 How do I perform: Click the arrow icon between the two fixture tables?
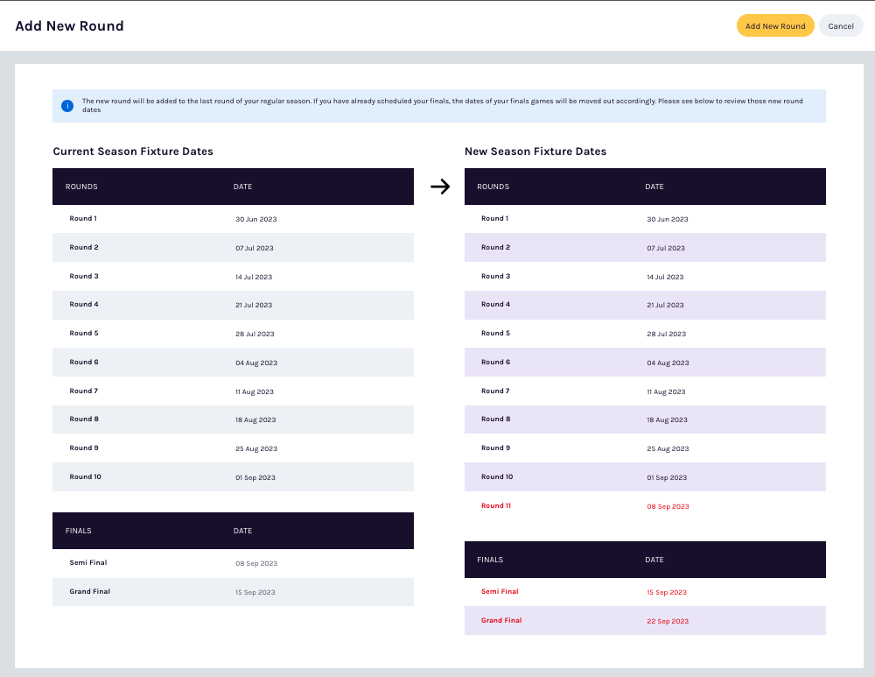439,186
